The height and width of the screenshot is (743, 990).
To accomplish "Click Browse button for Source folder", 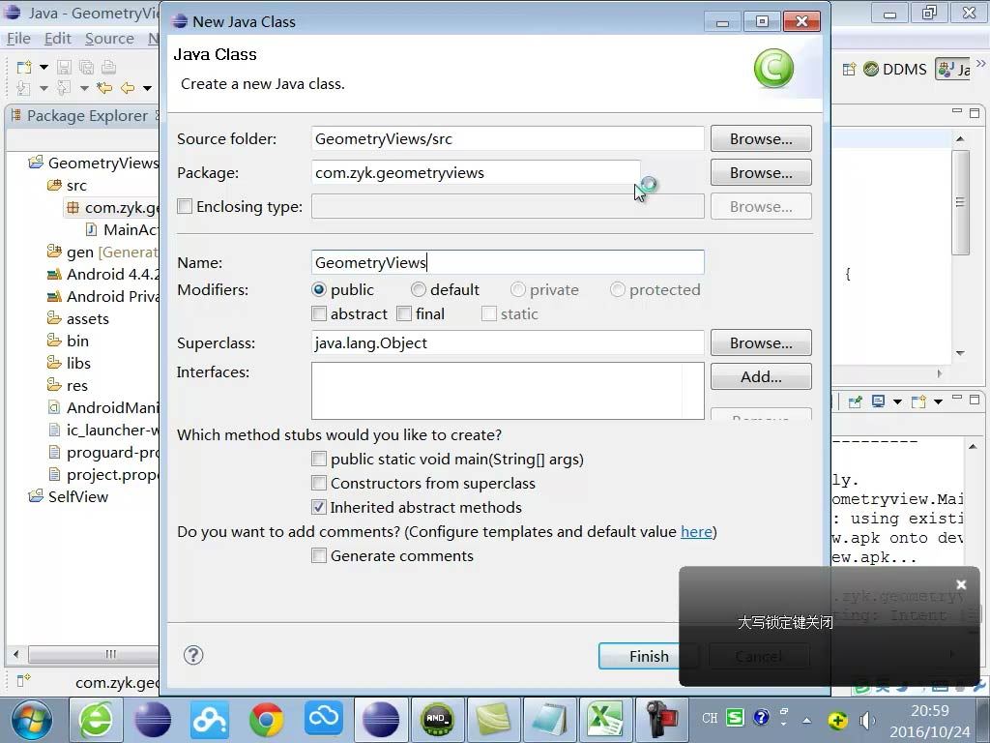I will point(761,138).
